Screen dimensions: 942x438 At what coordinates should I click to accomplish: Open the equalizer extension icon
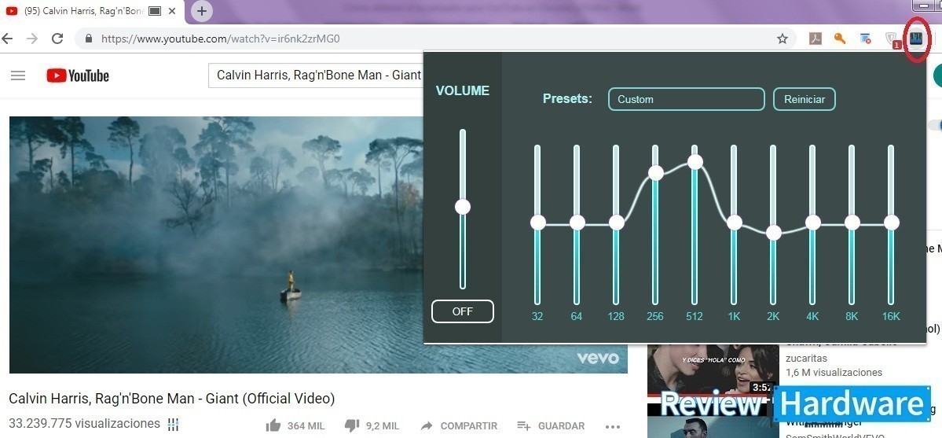click(916, 39)
